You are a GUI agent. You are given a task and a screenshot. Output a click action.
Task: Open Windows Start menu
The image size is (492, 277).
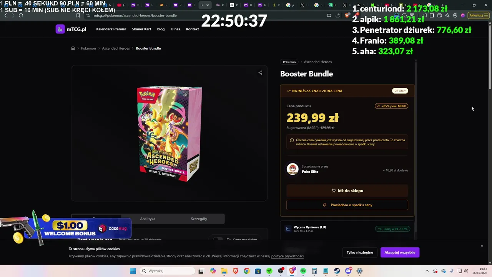133,271
